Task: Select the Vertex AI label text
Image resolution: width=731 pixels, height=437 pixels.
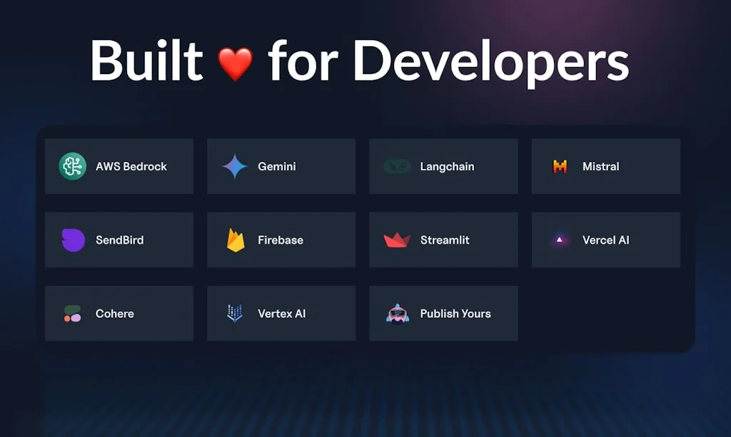Action: click(281, 314)
